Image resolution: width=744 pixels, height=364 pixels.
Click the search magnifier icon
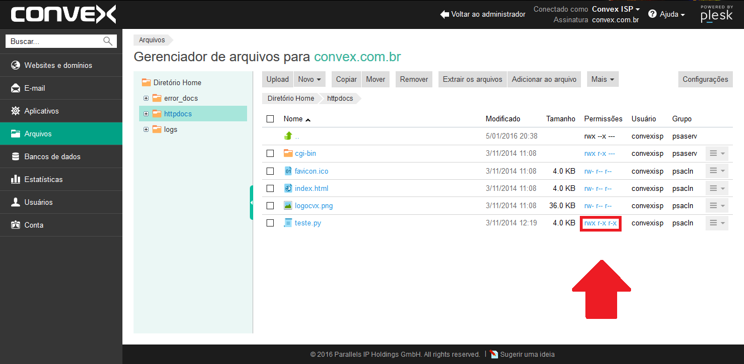[x=107, y=41]
